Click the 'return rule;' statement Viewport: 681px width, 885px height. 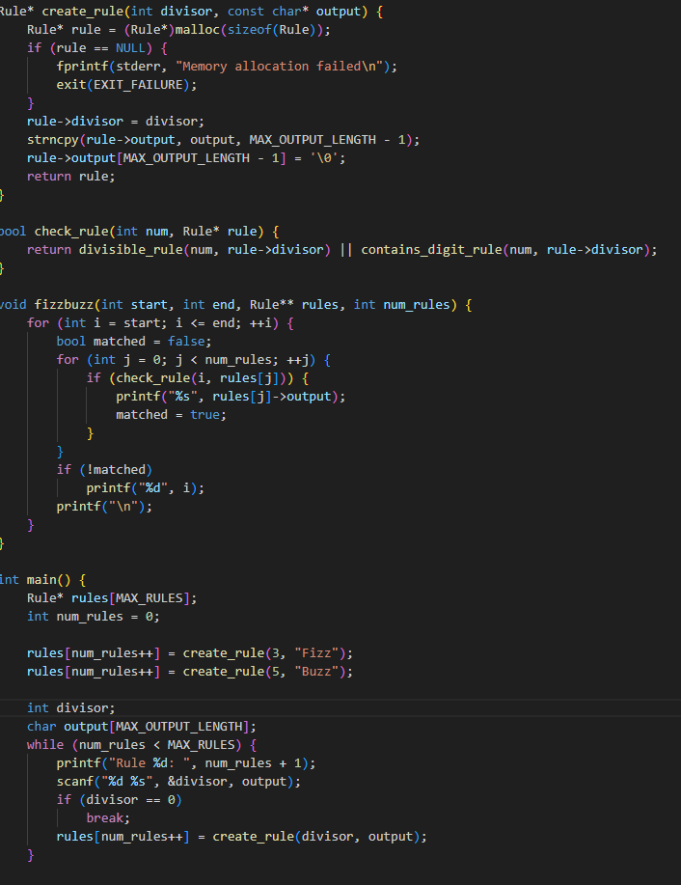coord(71,176)
